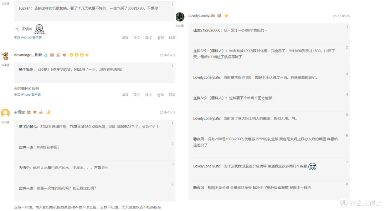Open the 'Android 客户端' source link
385x211 pixels.
pyautogui.click(x=31, y=37)
